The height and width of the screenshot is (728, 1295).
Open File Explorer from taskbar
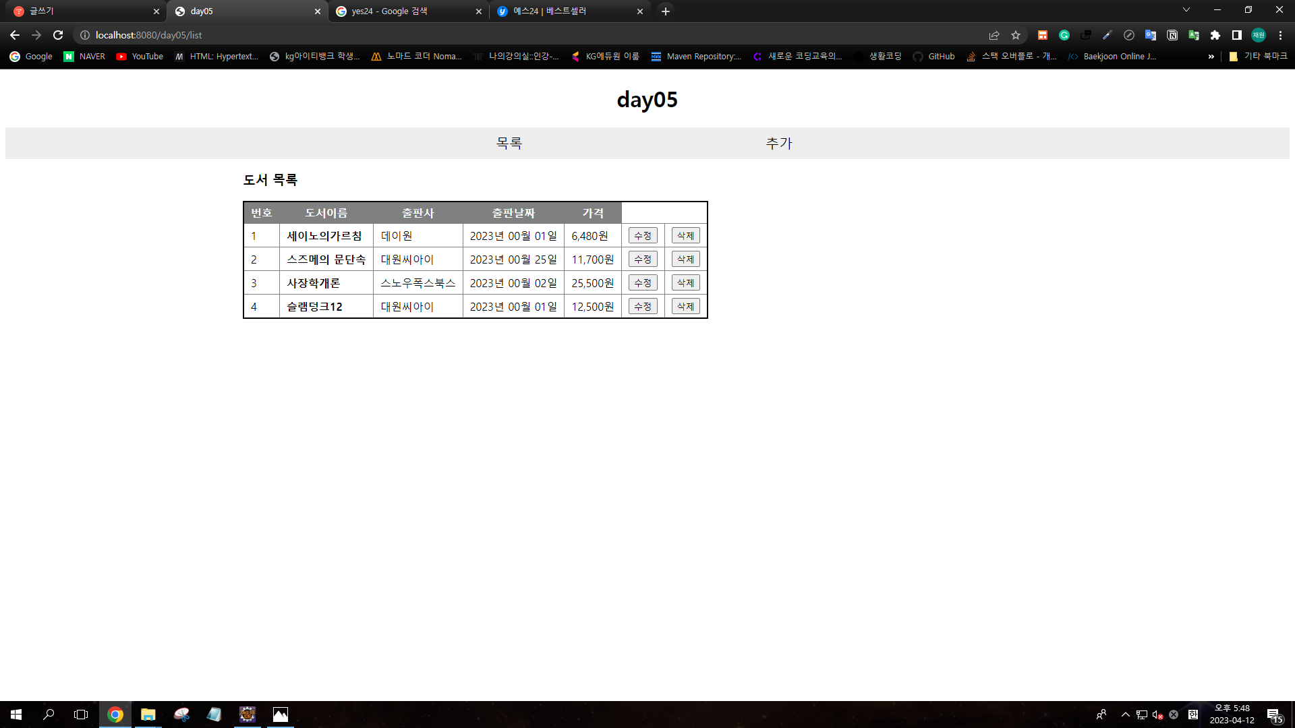pos(148,715)
